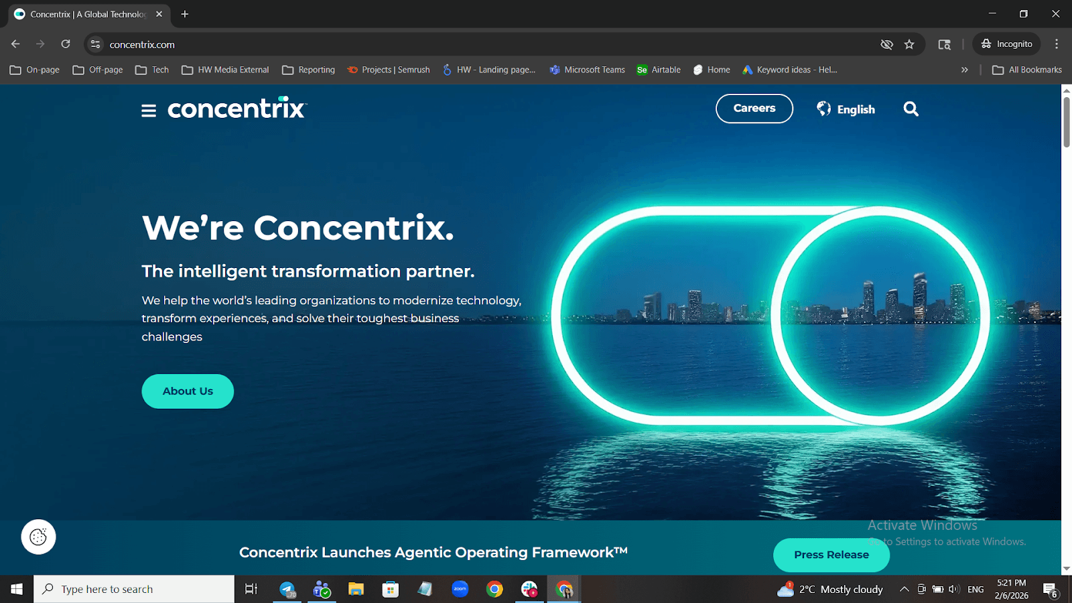Click the site information icon in address bar
This screenshot has height=603, width=1072.
click(96, 44)
